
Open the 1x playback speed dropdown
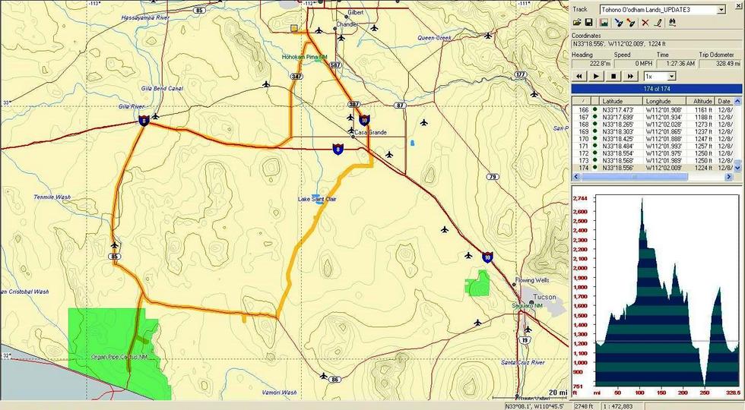pos(671,77)
